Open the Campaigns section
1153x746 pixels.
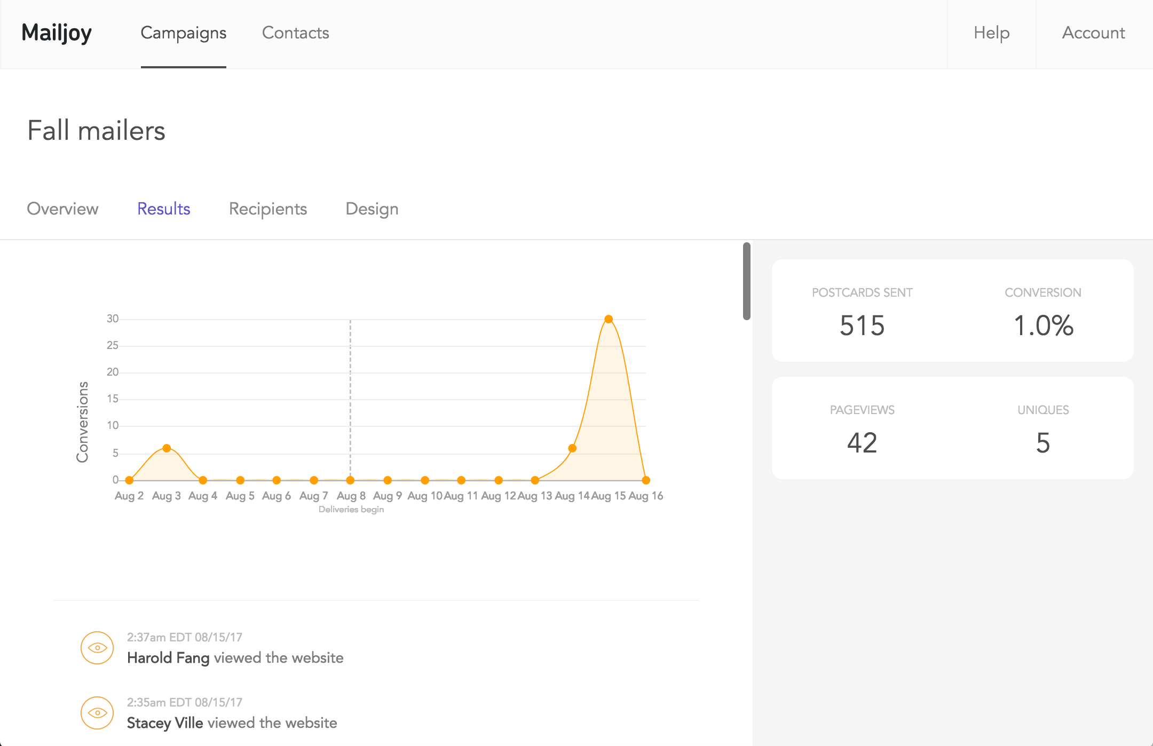tap(183, 33)
